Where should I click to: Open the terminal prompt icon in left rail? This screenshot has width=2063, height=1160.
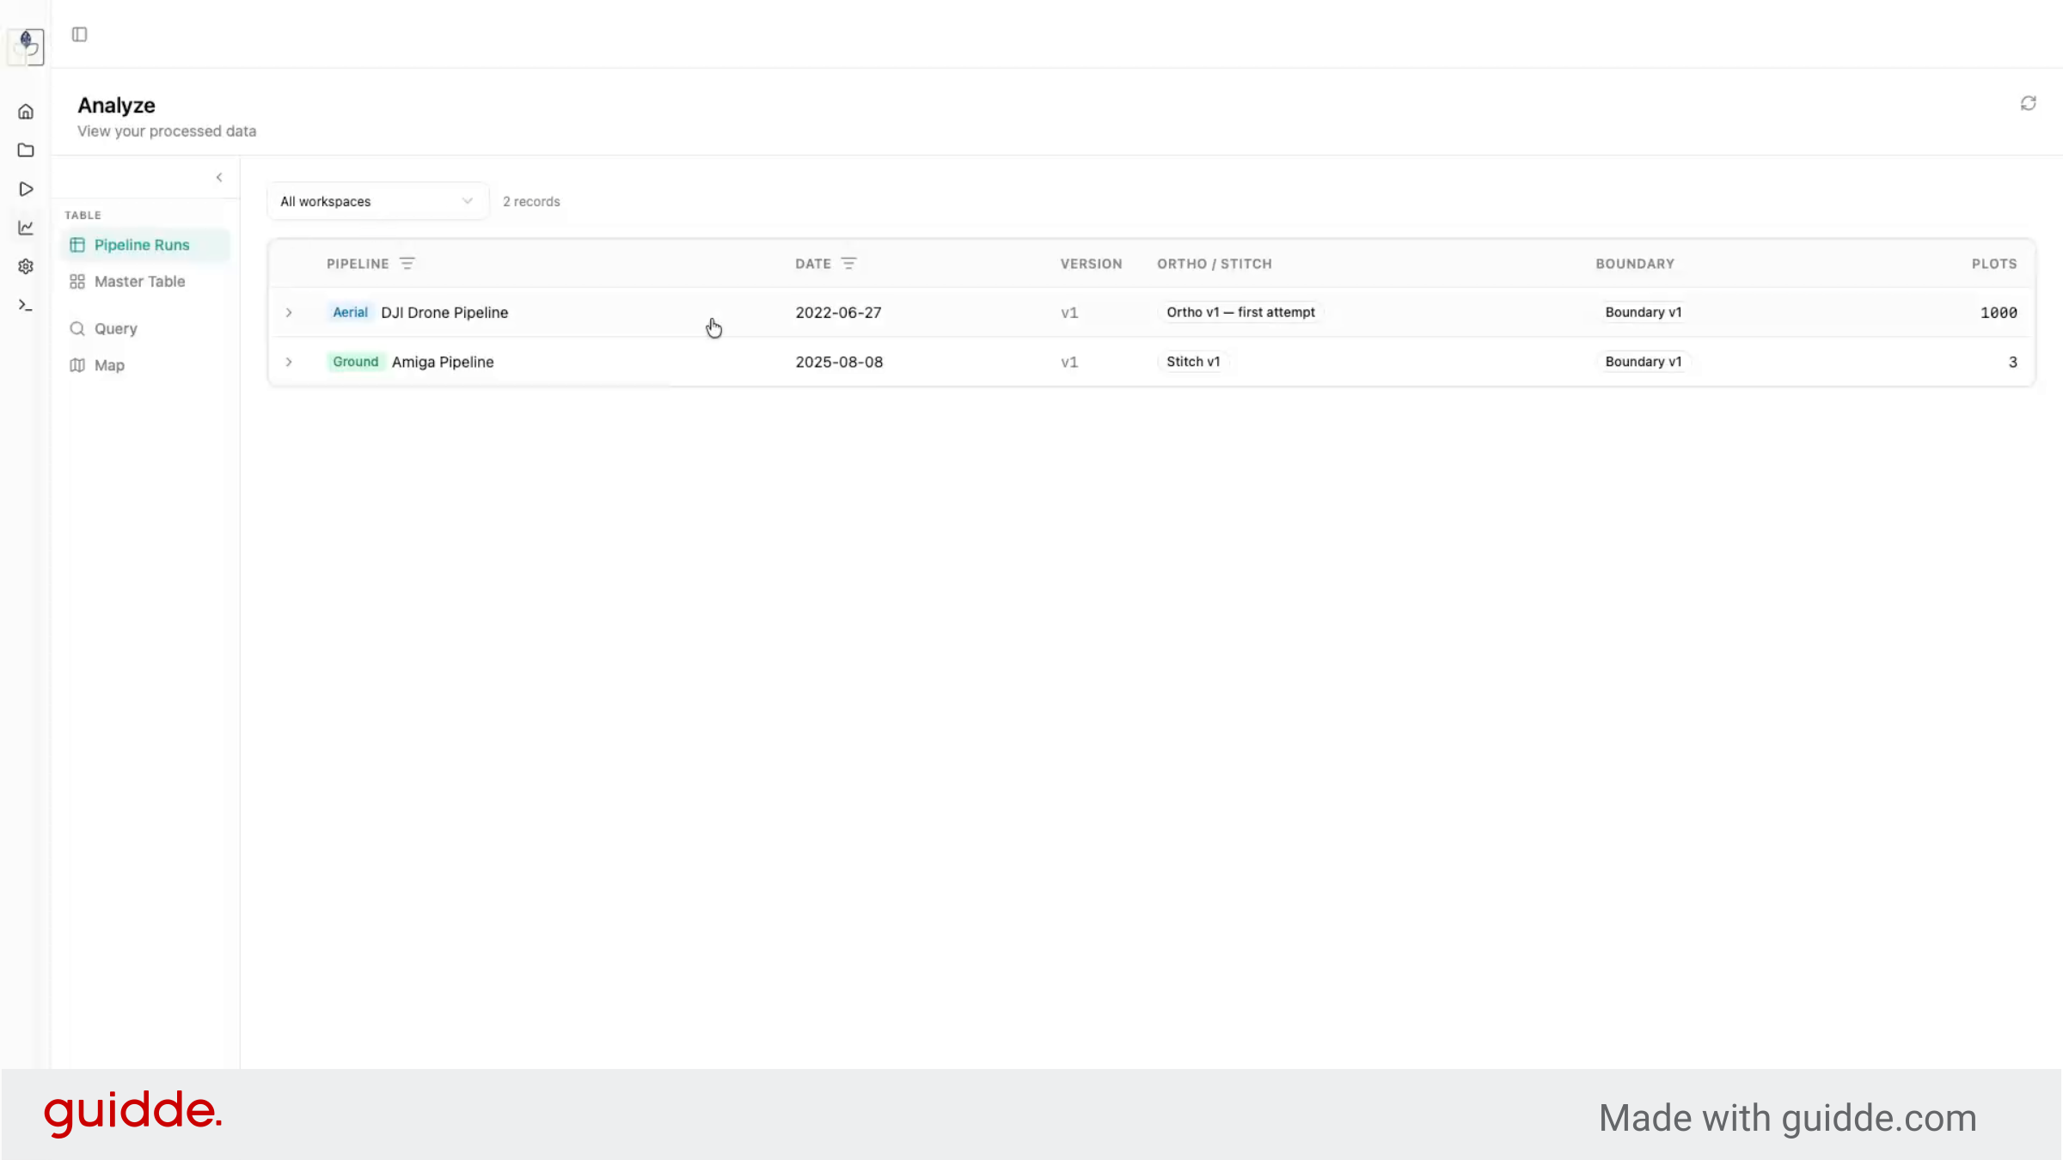(26, 305)
